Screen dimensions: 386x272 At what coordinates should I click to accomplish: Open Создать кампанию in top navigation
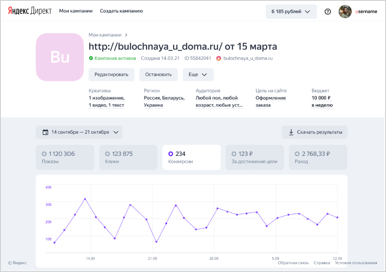121,11
